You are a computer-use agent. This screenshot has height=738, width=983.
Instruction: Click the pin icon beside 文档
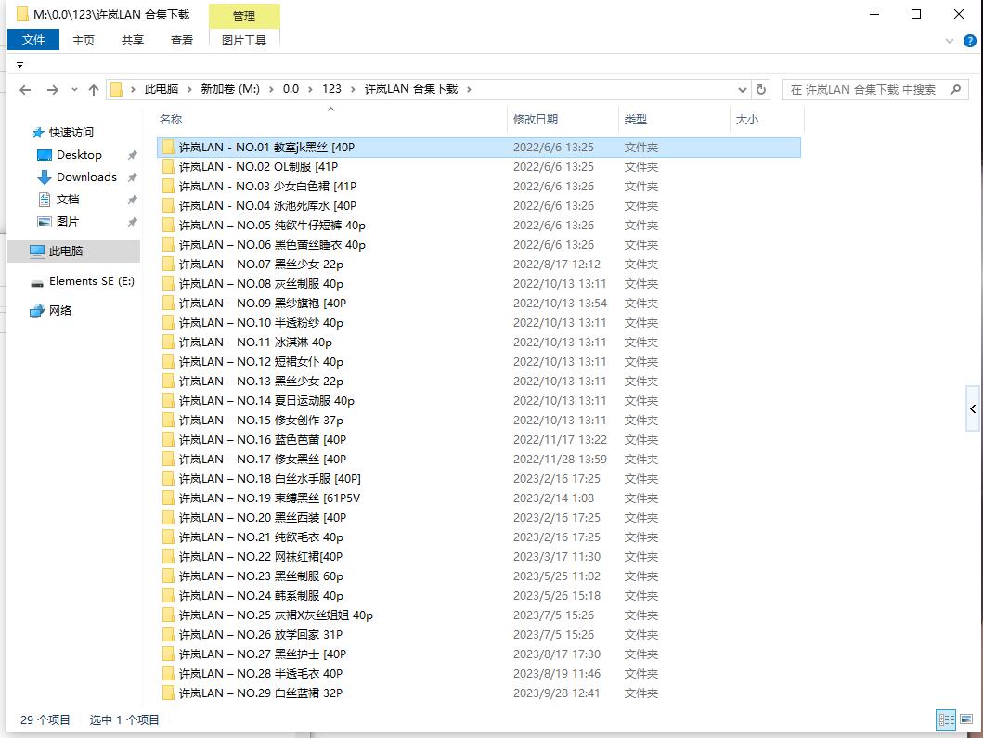(x=133, y=200)
